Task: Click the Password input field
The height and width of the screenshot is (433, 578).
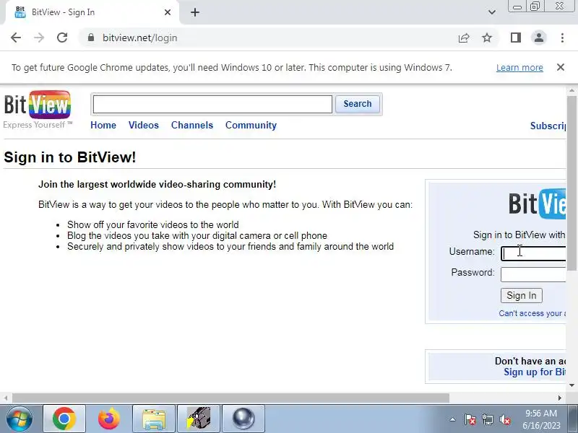Action: 533,274
